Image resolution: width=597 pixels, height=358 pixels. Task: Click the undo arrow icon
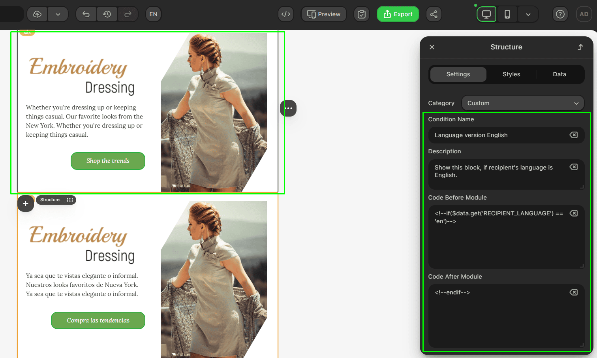[86, 14]
